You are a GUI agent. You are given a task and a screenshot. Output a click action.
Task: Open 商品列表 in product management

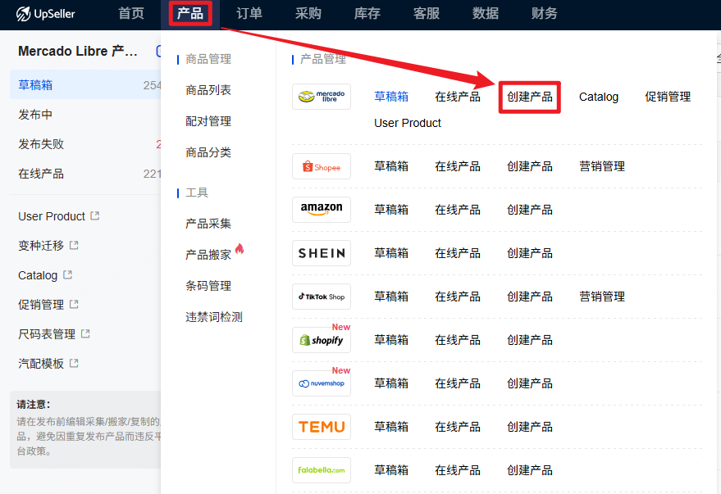(208, 90)
